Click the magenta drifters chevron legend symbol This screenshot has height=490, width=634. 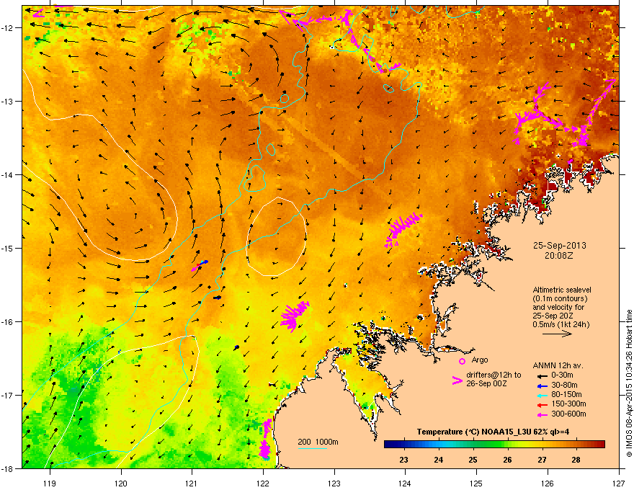457,380
